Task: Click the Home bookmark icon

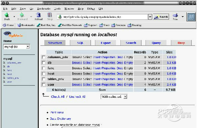Action: pos(4,25)
